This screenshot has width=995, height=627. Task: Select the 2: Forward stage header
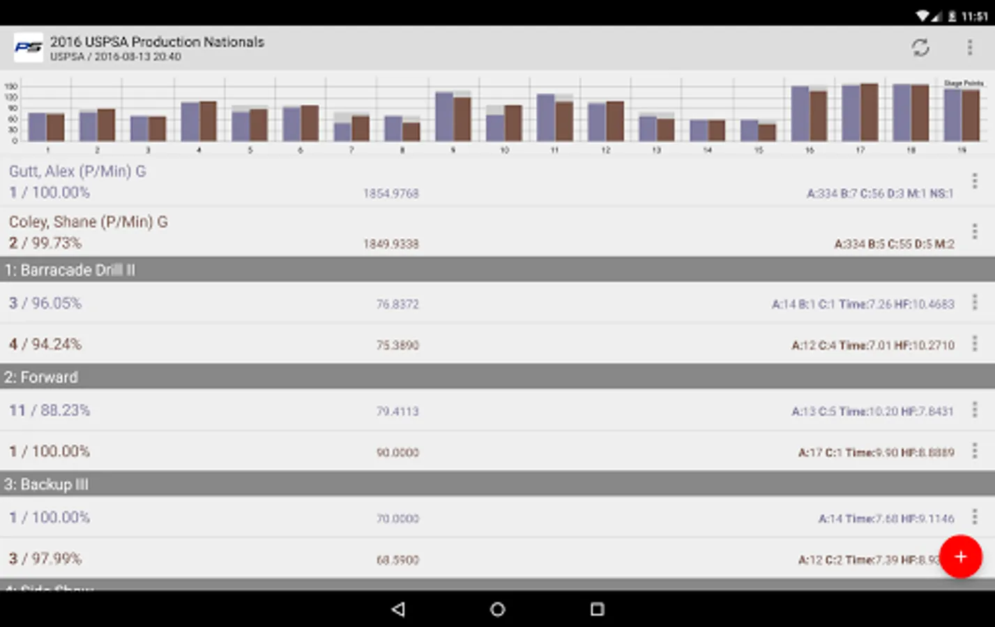click(x=497, y=377)
